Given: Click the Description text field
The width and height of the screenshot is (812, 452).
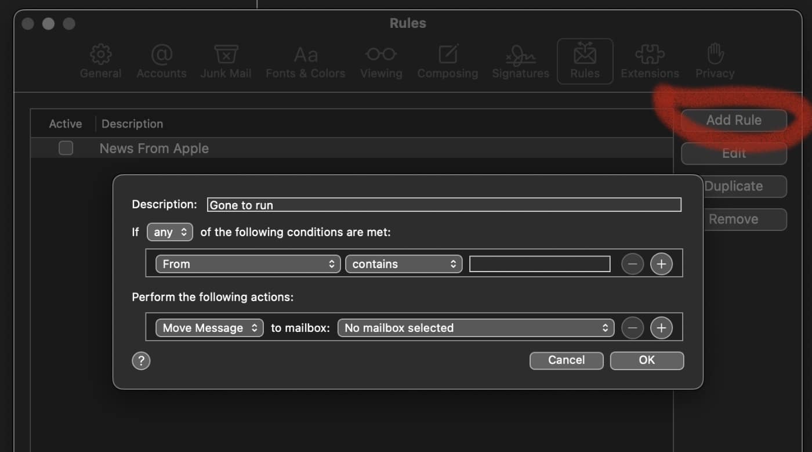Looking at the screenshot, I should (x=444, y=205).
